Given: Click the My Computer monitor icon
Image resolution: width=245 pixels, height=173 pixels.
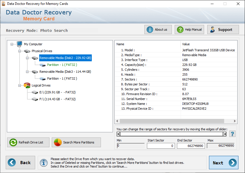Looking at the screenshot, I should click(19, 44).
